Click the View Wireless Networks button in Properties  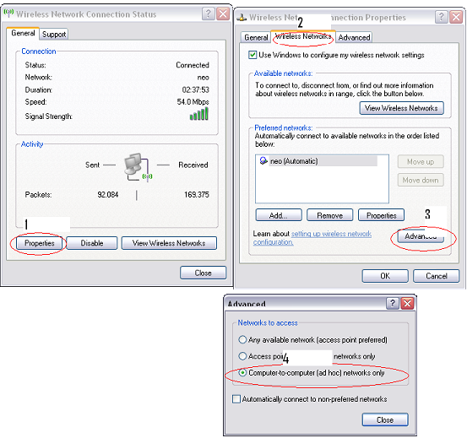pos(401,108)
